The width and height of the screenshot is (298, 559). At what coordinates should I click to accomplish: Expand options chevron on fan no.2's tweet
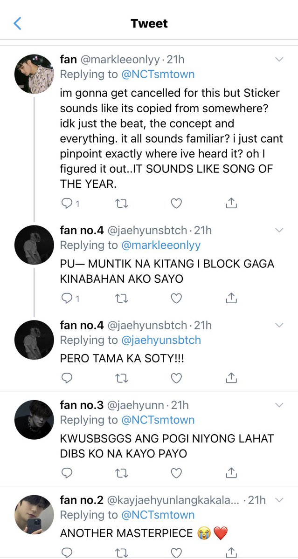279,500
